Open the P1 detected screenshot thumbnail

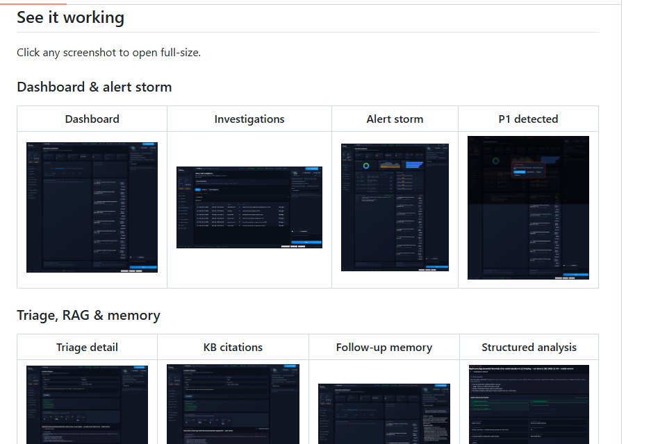click(528, 207)
